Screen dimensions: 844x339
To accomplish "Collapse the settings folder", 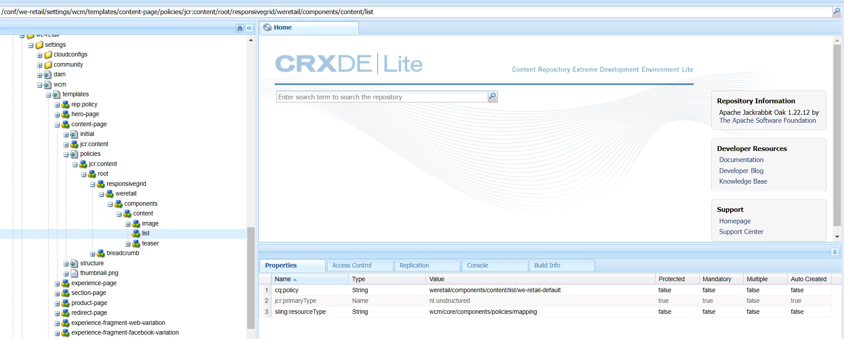I will [x=31, y=45].
